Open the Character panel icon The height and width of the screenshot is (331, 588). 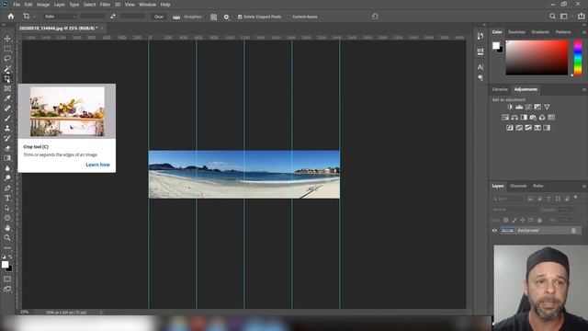click(x=481, y=67)
